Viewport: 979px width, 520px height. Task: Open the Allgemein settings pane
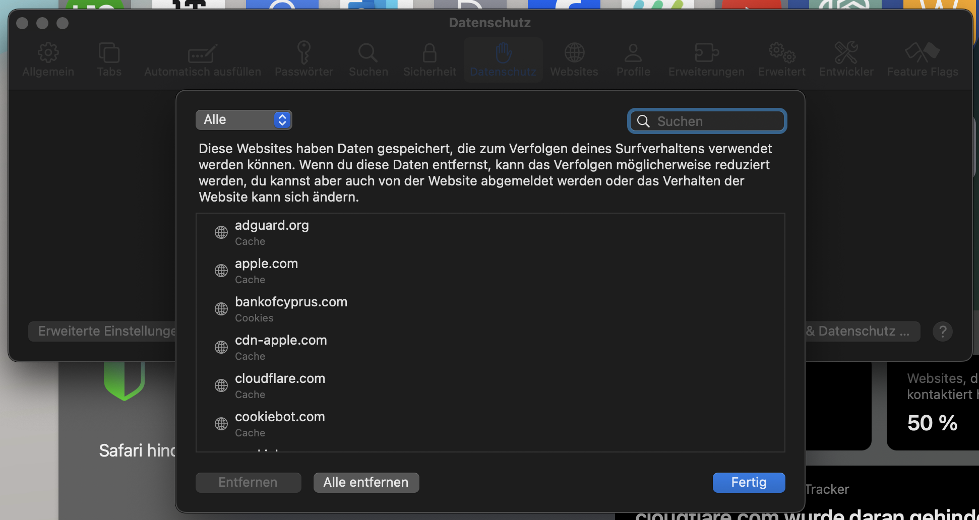[x=48, y=59]
